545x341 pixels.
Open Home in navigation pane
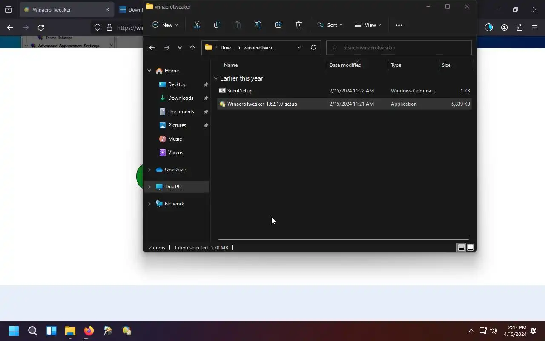tap(172, 71)
